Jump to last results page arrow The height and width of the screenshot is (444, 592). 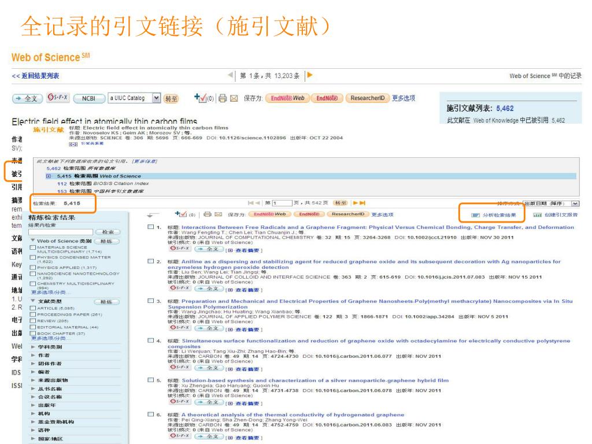pyautogui.click(x=362, y=203)
